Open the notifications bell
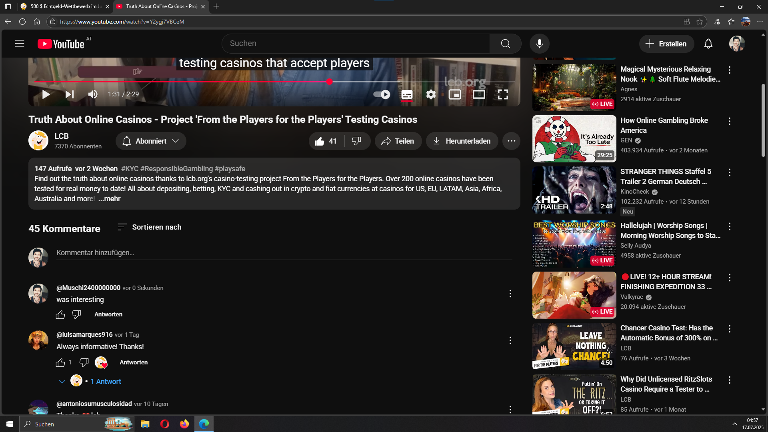This screenshot has width=768, height=432. tap(708, 44)
